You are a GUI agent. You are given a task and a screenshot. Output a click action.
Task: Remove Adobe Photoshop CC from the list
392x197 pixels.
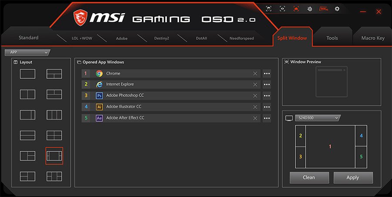click(255, 96)
